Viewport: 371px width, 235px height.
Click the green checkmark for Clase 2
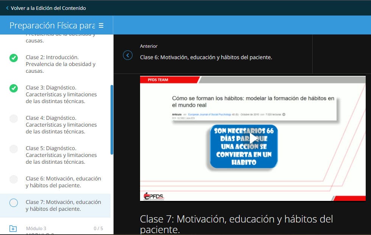(x=14, y=58)
